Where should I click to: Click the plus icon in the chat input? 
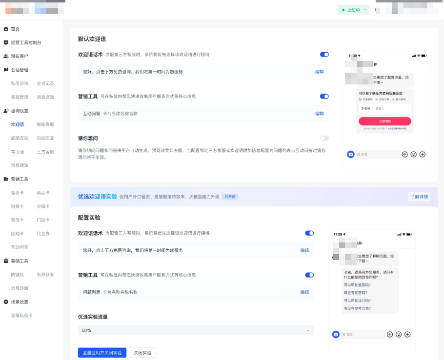pyautogui.click(x=422, y=154)
